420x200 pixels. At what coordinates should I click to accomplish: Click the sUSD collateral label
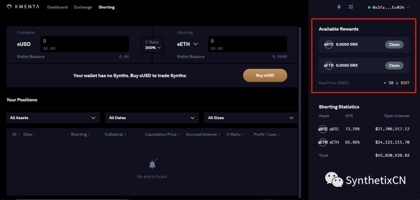coord(24,44)
